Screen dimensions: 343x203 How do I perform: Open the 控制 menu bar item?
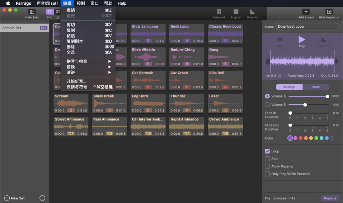81,3
